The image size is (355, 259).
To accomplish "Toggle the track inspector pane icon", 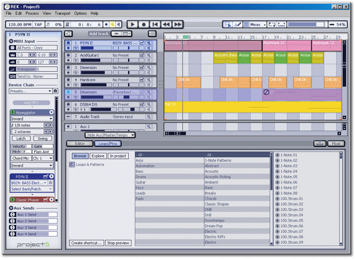I will point(68,34).
